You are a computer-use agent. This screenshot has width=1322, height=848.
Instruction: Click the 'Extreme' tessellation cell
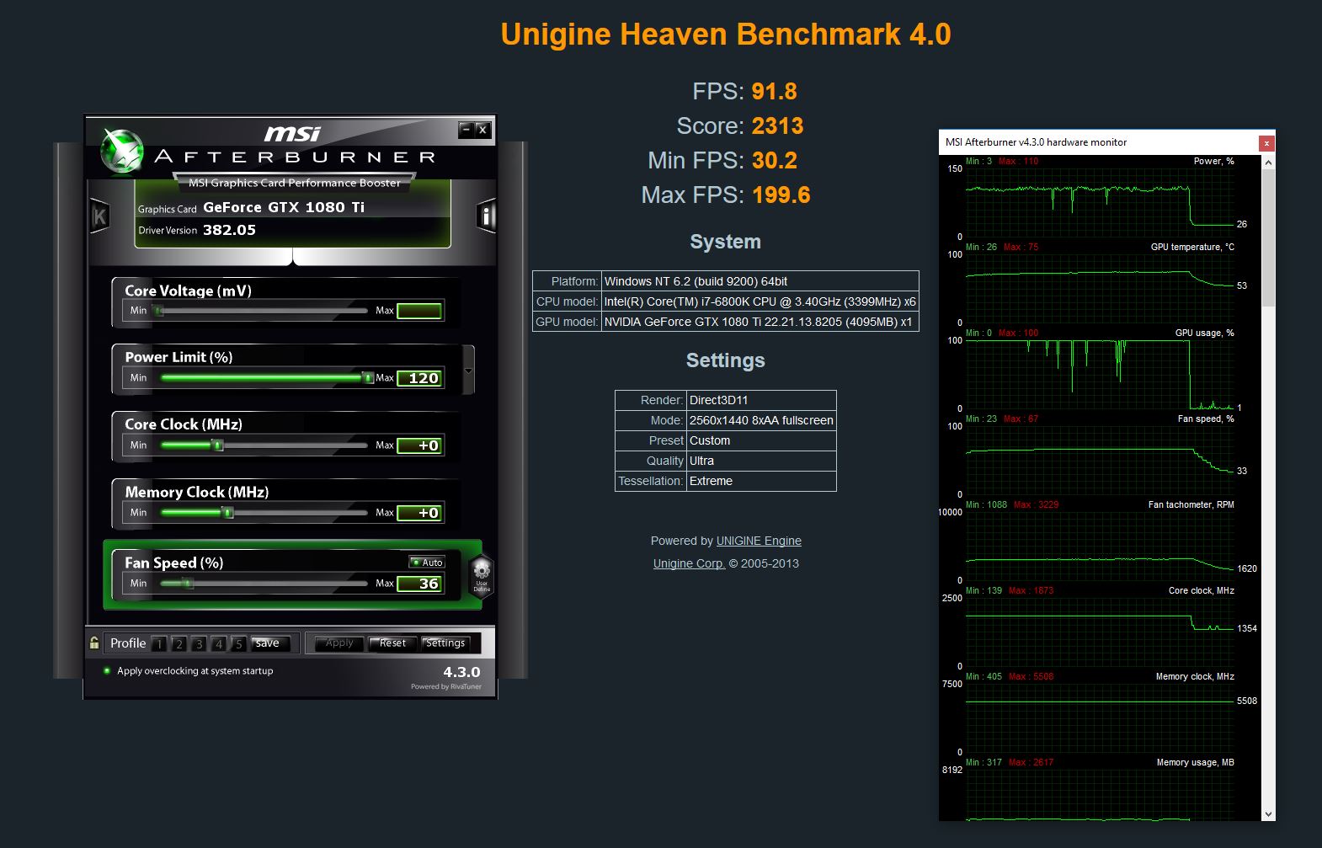click(761, 481)
